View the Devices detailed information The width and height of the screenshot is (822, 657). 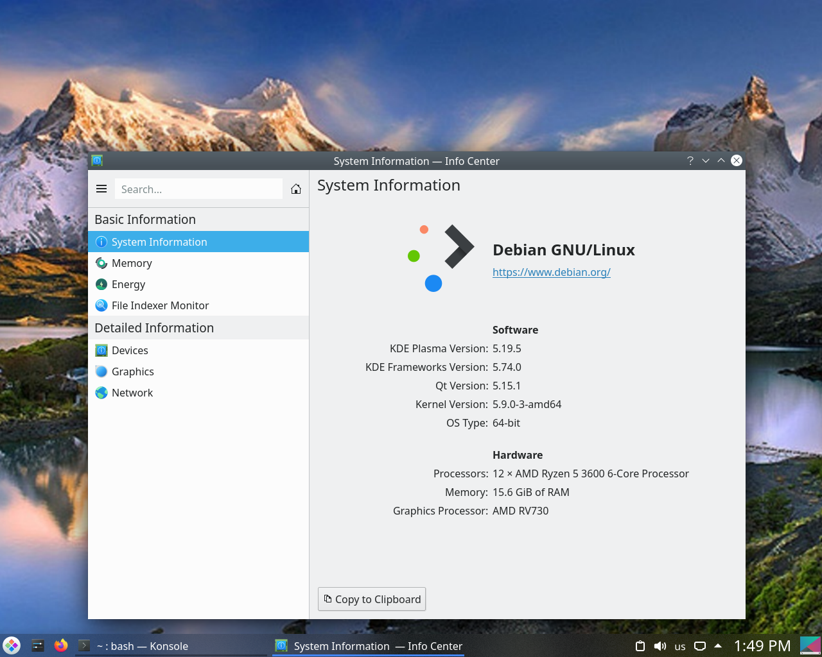click(x=130, y=350)
